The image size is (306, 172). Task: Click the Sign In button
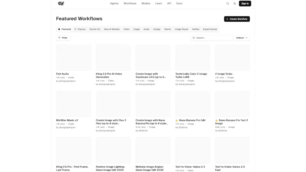click(245, 4)
